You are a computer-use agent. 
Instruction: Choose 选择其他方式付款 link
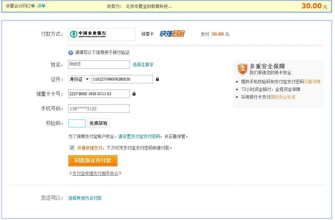[x=85, y=198]
